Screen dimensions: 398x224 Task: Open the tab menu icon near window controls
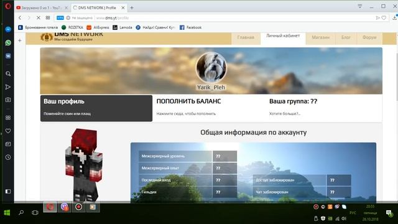[360, 6]
